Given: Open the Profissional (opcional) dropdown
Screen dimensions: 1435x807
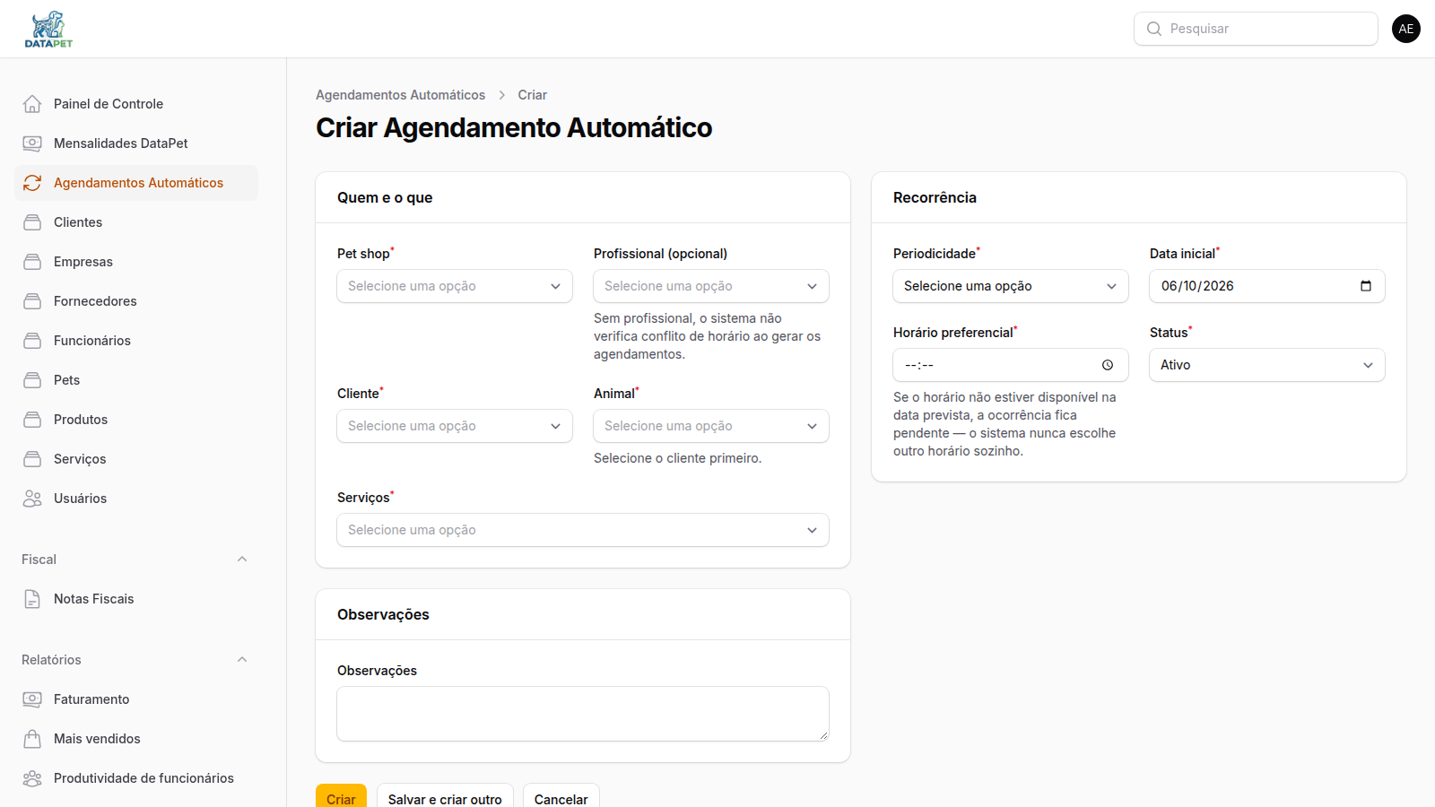Looking at the screenshot, I should tap(711, 286).
